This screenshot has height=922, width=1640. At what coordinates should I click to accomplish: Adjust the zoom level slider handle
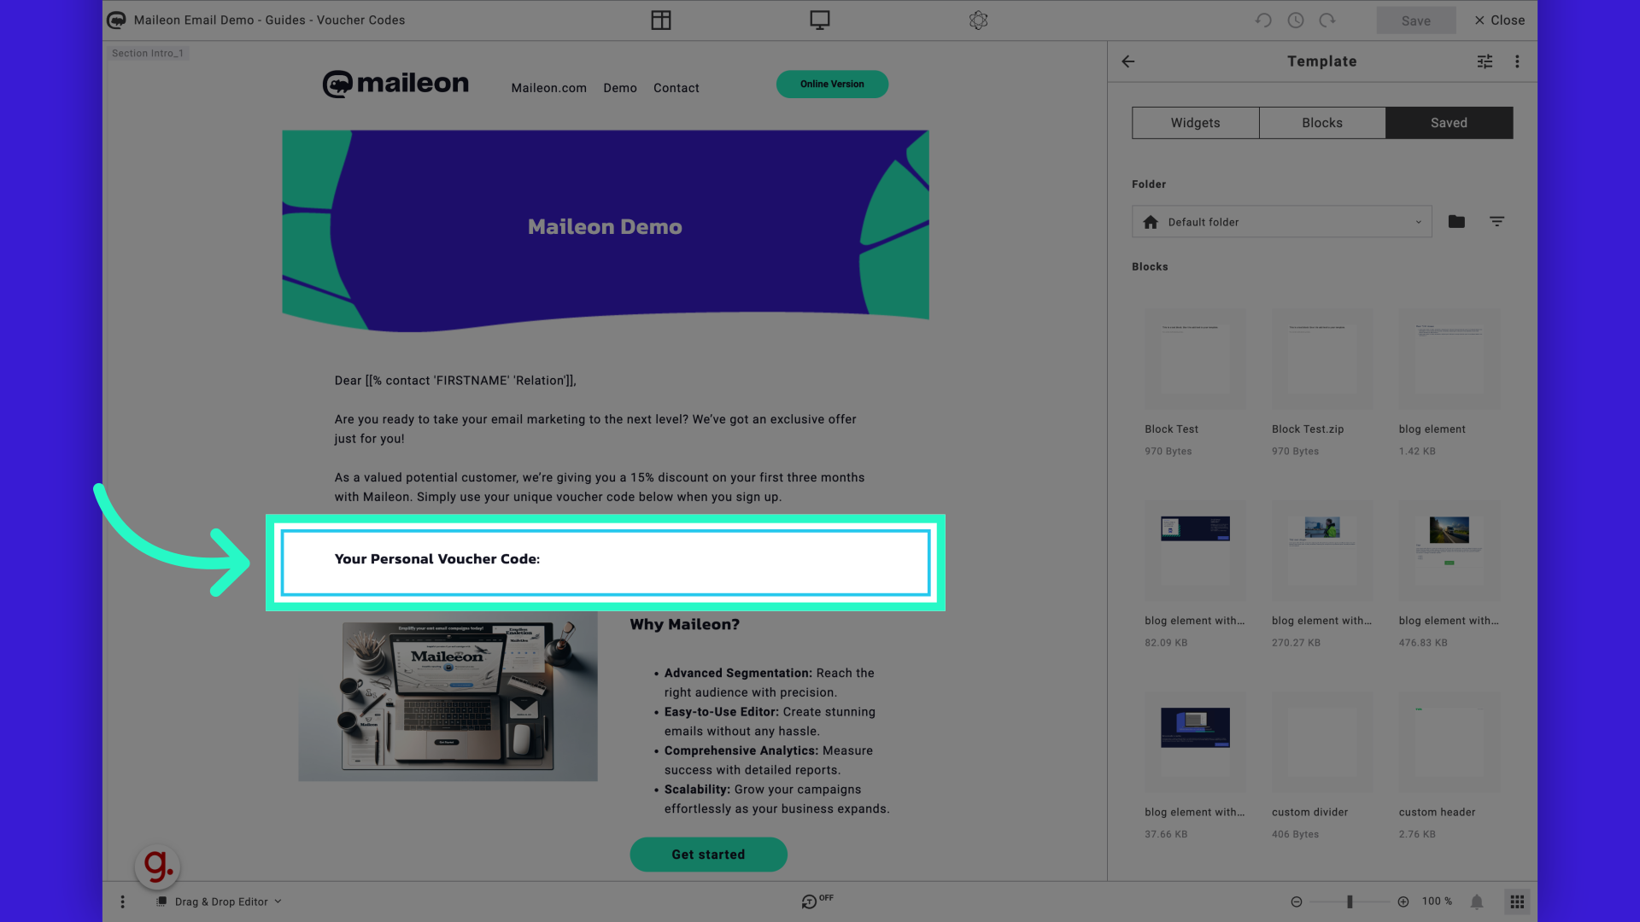(x=1350, y=902)
